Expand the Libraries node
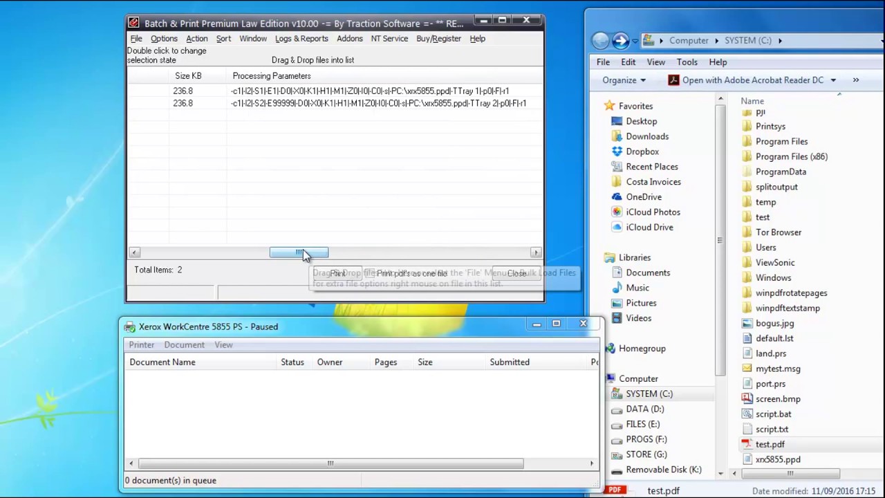This screenshot has width=885, height=498. (635, 258)
